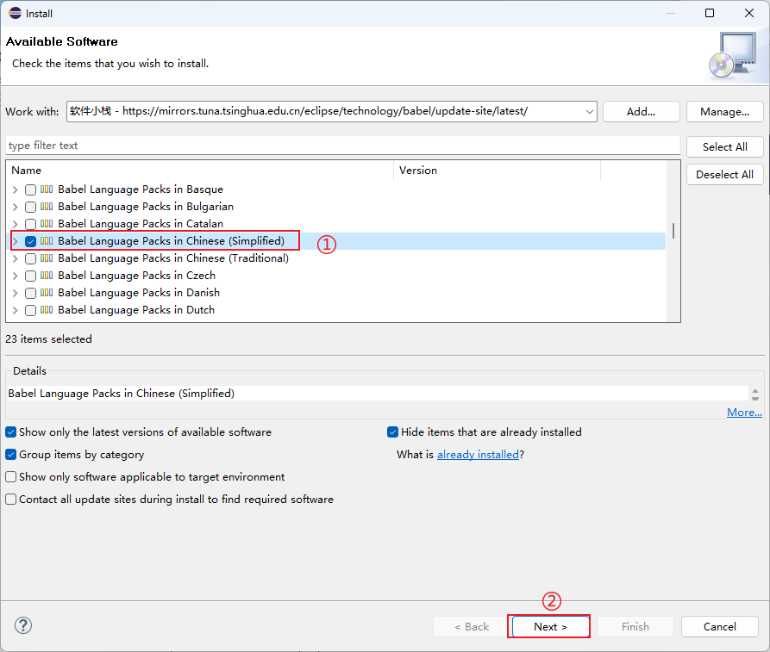Viewport: 770px width, 652px height.
Task: Click category icon for Danish language pack
Action: point(47,292)
